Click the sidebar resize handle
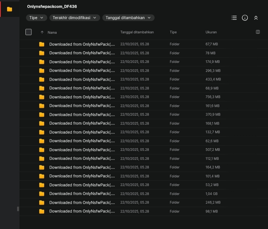 [18, 209]
